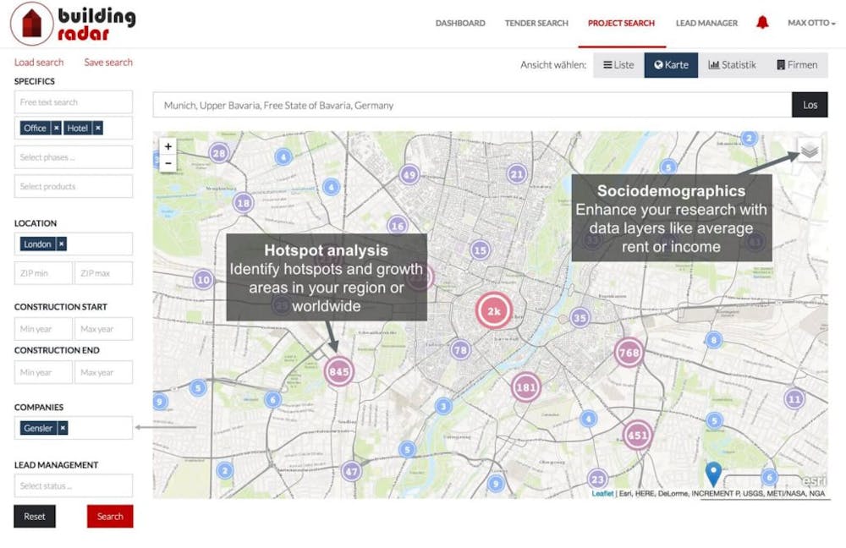846x548 pixels.
Task: Expand the Select status dropdown
Action: point(74,485)
